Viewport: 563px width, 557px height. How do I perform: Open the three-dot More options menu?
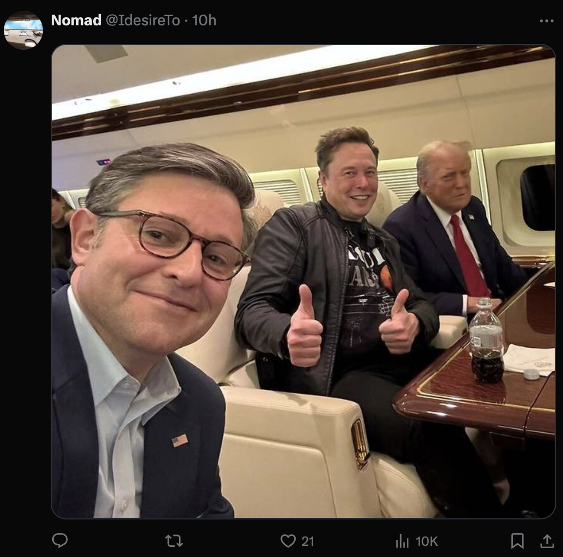(546, 21)
